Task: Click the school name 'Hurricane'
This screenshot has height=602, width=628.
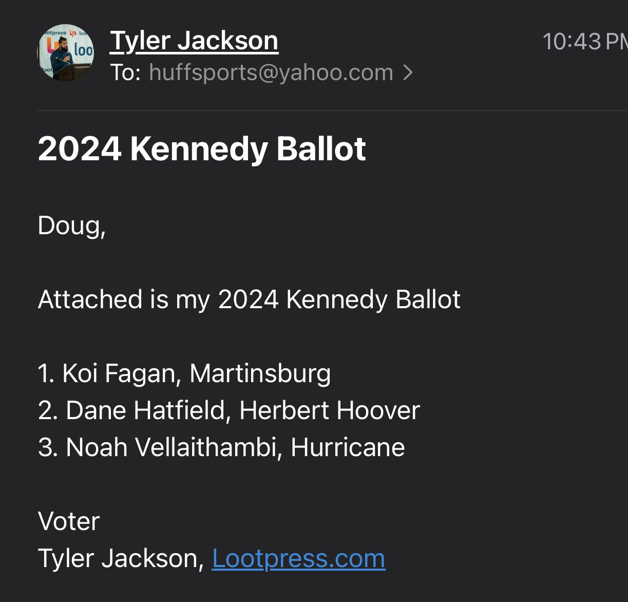Action: 348,447
